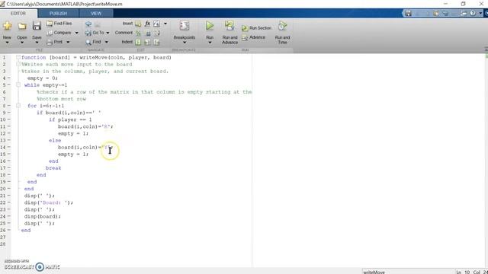488x274 pixels.
Task: Expand the New dropdown arrow
Action: [x=7, y=43]
